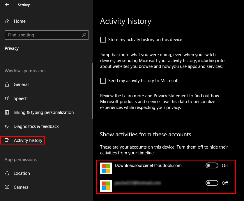Click the Location pin icon
Viewport: 244px width, 201px height.
(7, 173)
